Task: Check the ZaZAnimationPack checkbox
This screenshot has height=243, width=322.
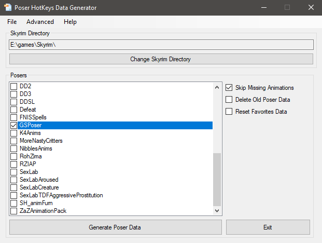Action: [14, 211]
